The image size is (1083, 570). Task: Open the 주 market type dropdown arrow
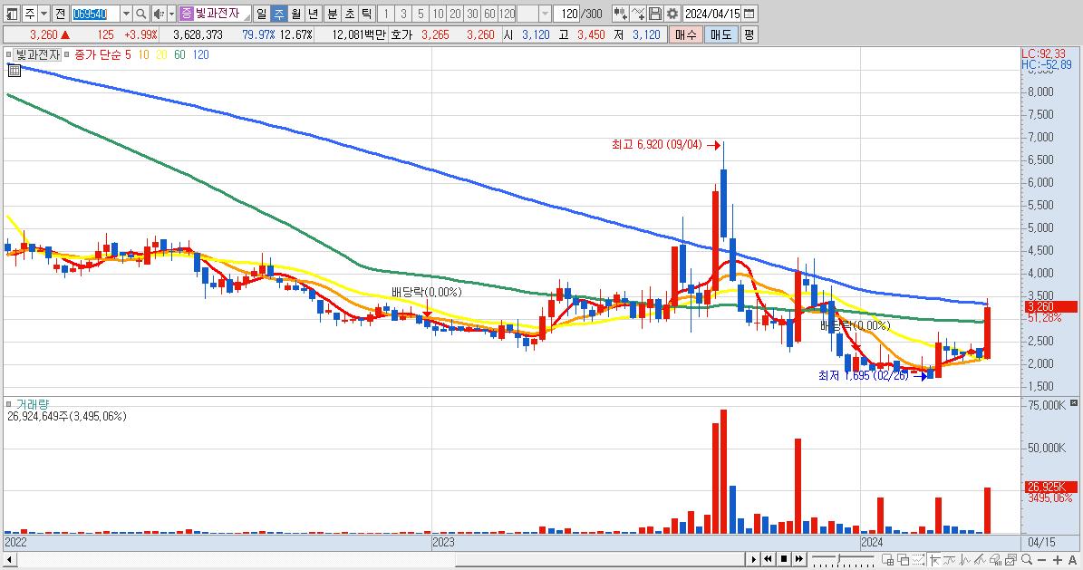click(44, 13)
